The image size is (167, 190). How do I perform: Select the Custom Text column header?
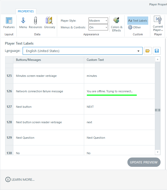[x=119, y=60]
